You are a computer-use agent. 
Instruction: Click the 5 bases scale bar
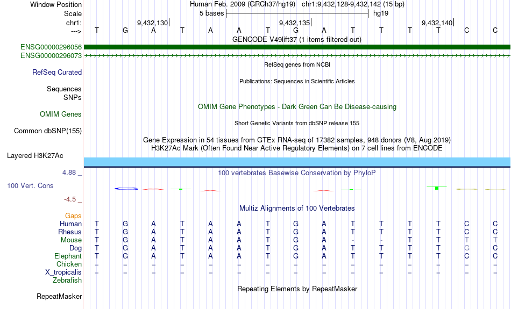297,13
